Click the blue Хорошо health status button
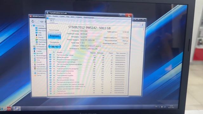Image resolution: width=203 pixels, height=114 pixels. coord(55,36)
